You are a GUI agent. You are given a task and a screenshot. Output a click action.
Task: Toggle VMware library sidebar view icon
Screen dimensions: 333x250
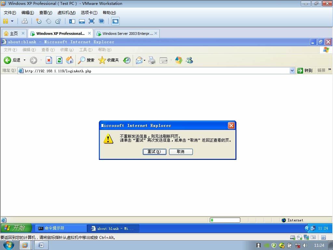click(72, 21)
